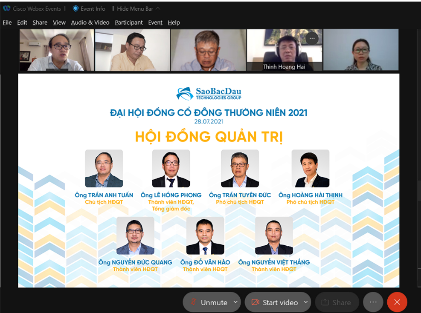Open the View menu
The image size is (421, 313).
pos(59,23)
